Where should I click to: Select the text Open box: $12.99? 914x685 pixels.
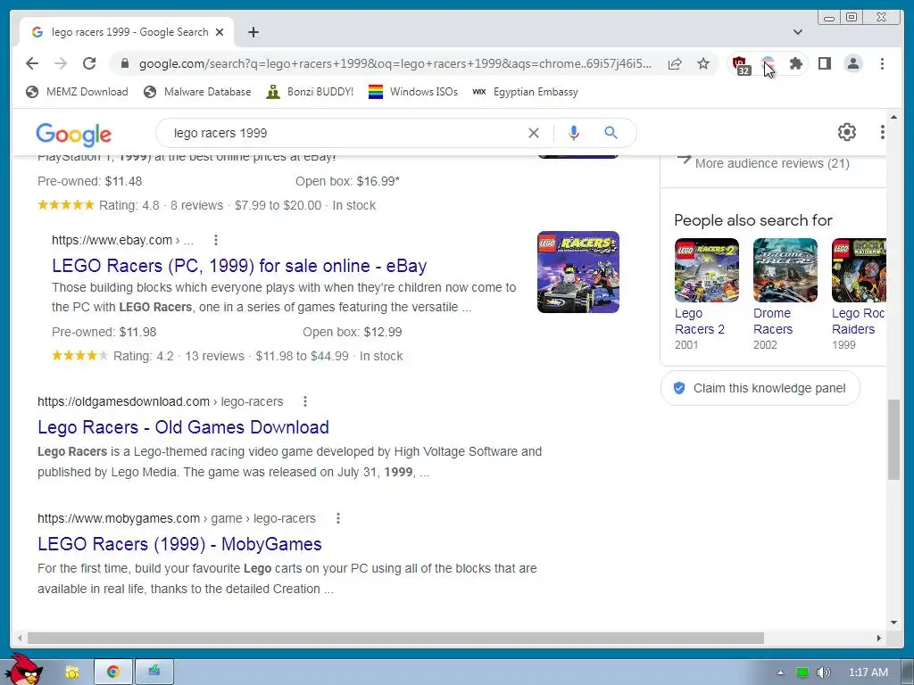click(x=352, y=332)
